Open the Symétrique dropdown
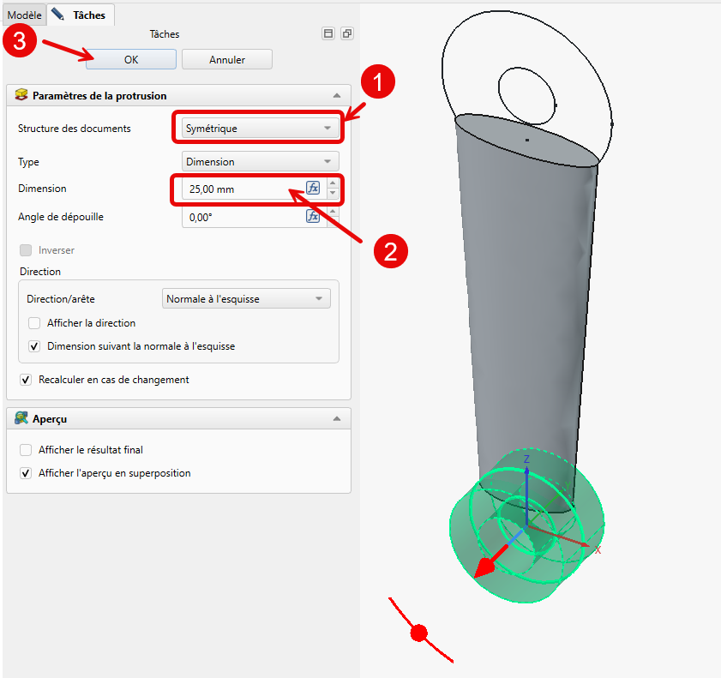The height and width of the screenshot is (678, 721). [x=258, y=129]
